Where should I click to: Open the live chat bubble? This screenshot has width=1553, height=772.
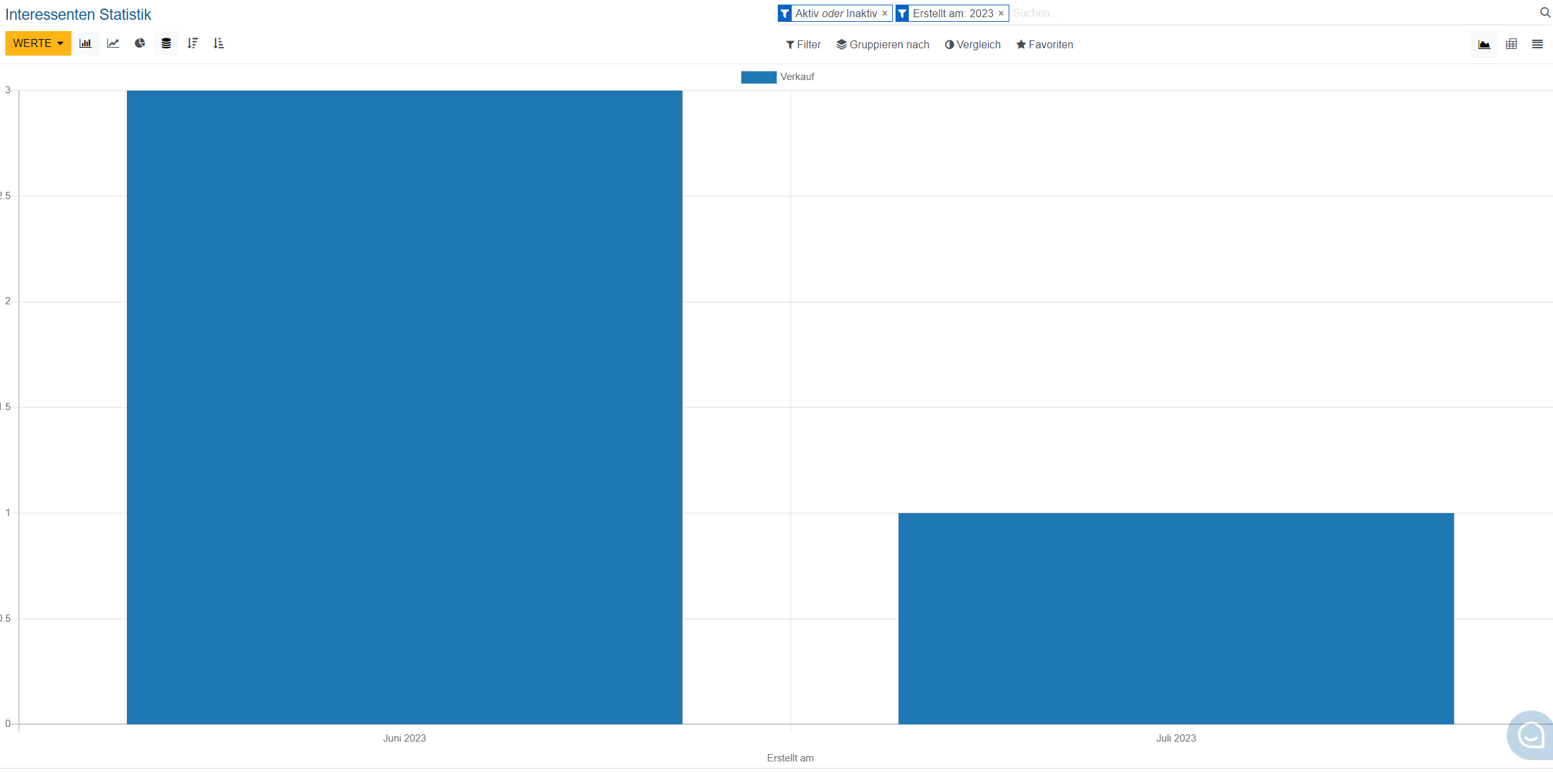coord(1531,735)
